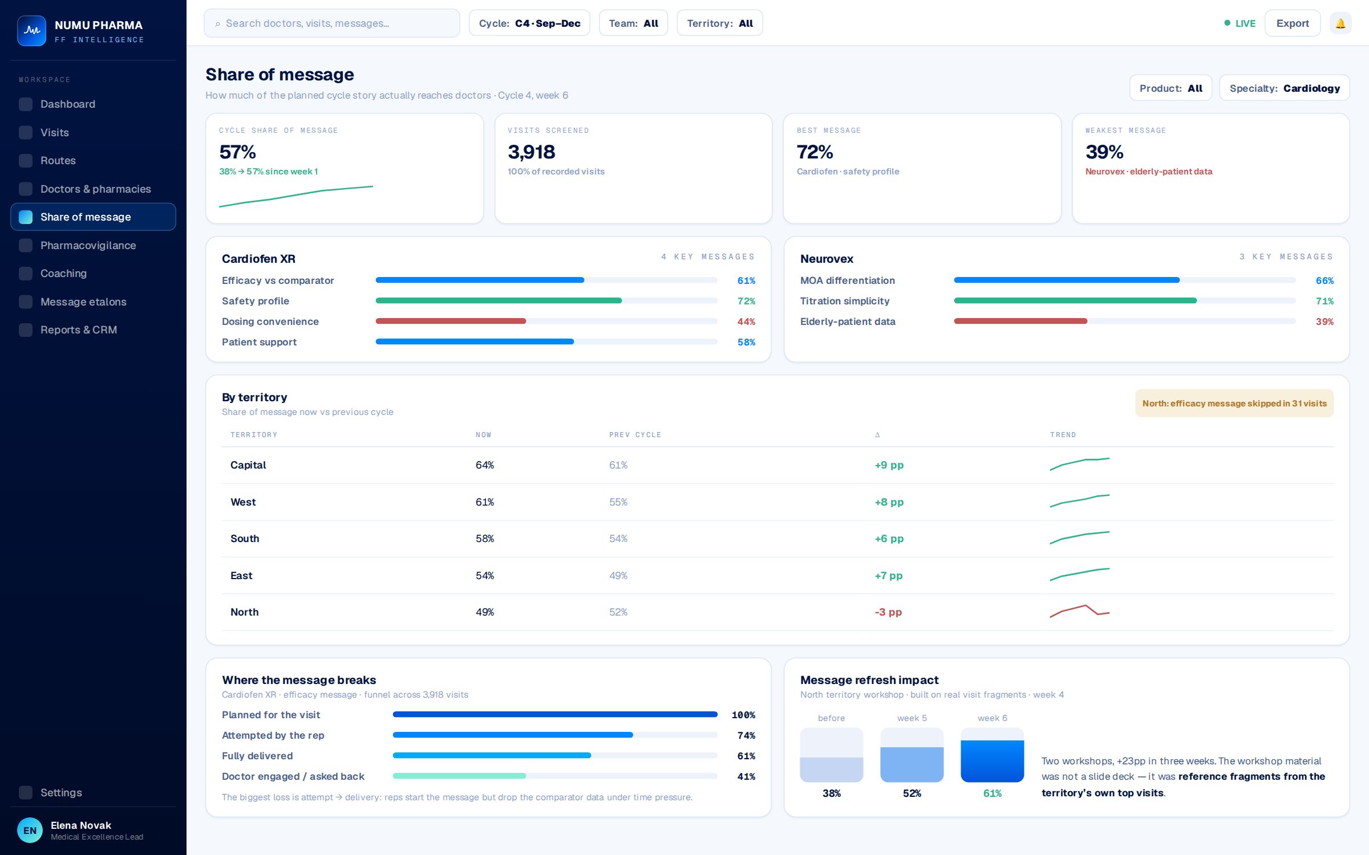The width and height of the screenshot is (1369, 855).
Task: Focus the search doctors input field
Action: pos(332,23)
